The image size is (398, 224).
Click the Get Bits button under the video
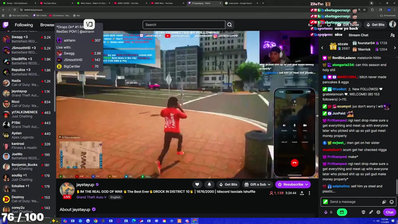228,184
